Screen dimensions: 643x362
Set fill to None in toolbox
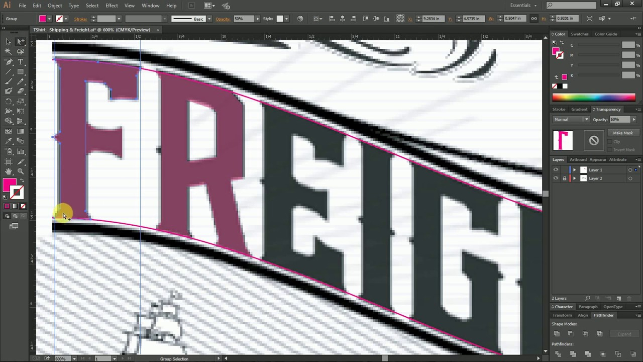click(23, 206)
